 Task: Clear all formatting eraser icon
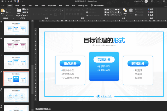coord(62,10)
